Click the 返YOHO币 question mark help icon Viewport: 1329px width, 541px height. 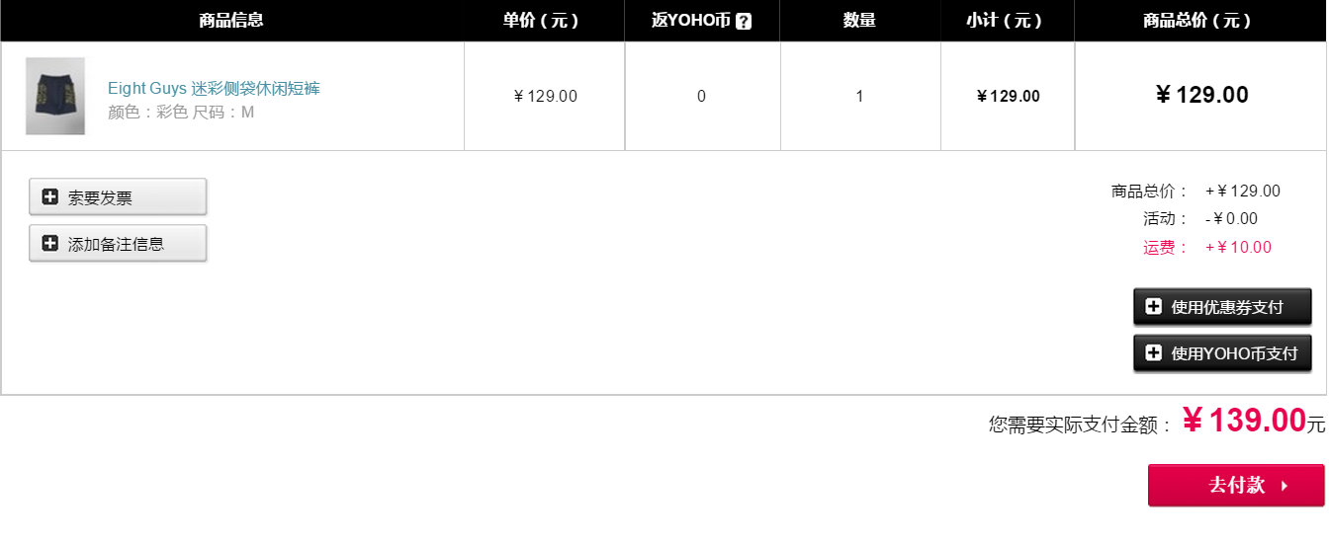pyautogui.click(x=744, y=21)
